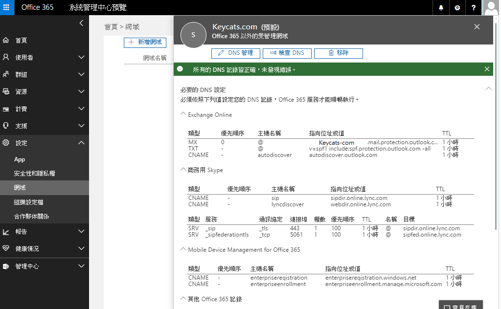Open the 意見反應 feedback button
This screenshot has width=501, height=309.
pos(461,305)
